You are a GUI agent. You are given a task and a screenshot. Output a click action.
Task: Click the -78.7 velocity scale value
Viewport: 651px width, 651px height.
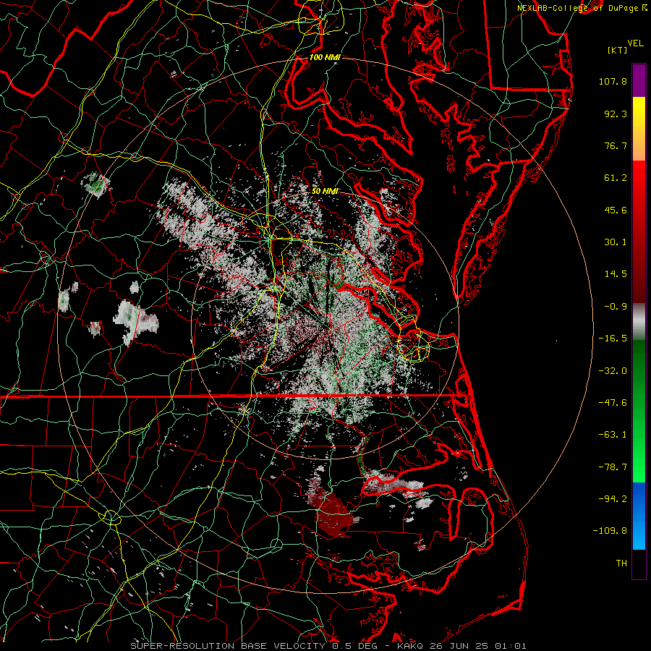tap(613, 467)
